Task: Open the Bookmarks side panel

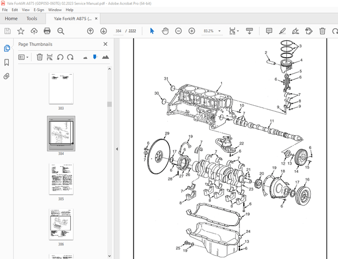Action: [7, 62]
